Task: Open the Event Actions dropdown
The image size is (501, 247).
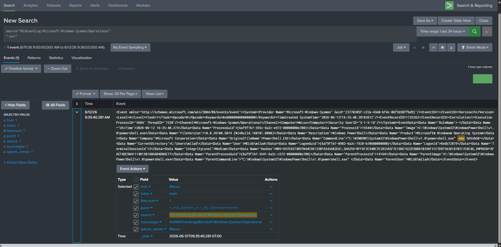Action: coord(133,169)
